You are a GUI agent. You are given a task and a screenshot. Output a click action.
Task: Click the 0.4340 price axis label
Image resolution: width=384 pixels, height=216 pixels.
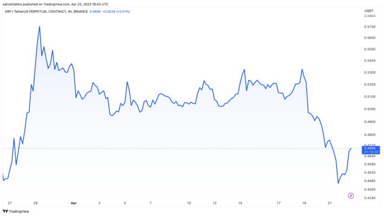point(370,198)
